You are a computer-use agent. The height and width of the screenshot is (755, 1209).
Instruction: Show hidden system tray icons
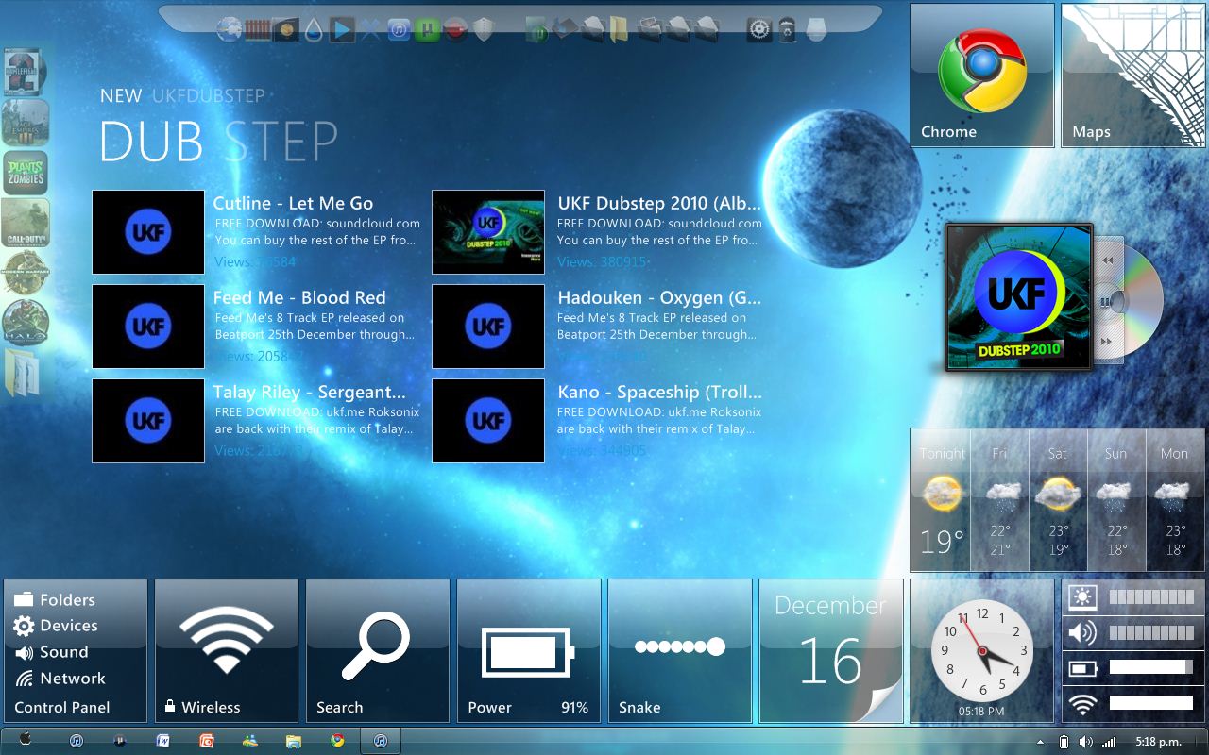[1041, 742]
